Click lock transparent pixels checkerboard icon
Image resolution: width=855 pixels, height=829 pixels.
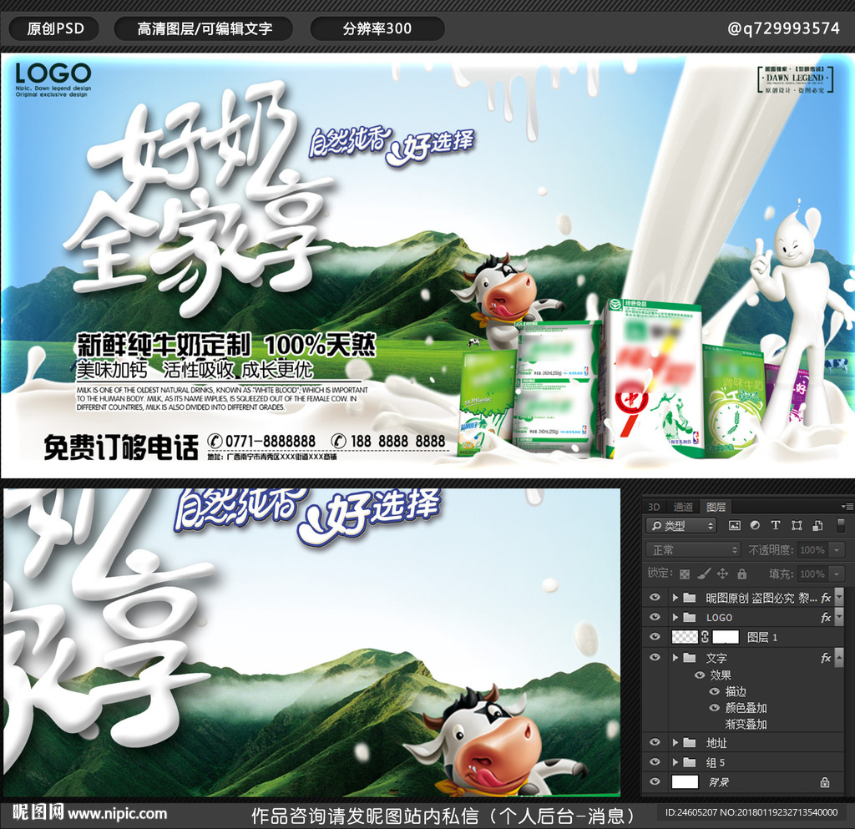coord(685,574)
